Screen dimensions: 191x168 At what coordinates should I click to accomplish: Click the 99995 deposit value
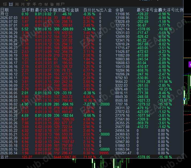(x=105, y=153)
